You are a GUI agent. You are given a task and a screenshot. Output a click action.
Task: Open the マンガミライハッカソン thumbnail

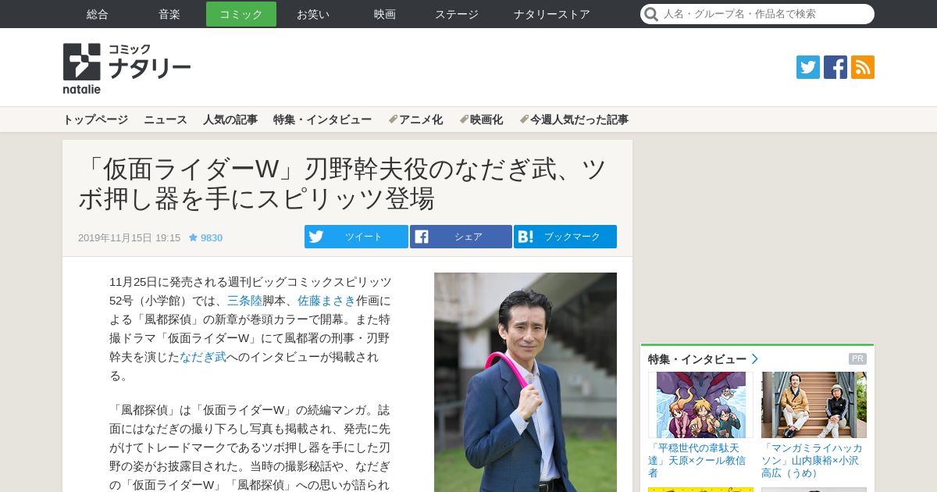click(814, 405)
